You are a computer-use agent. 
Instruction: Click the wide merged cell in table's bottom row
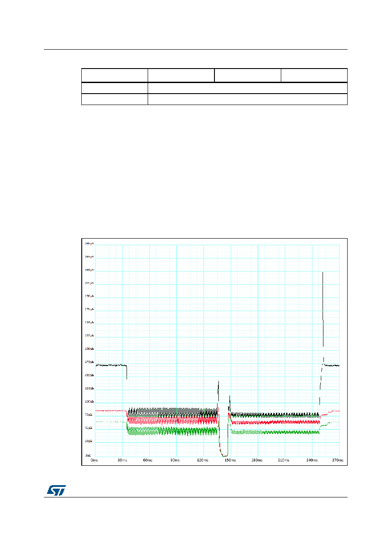click(247, 99)
